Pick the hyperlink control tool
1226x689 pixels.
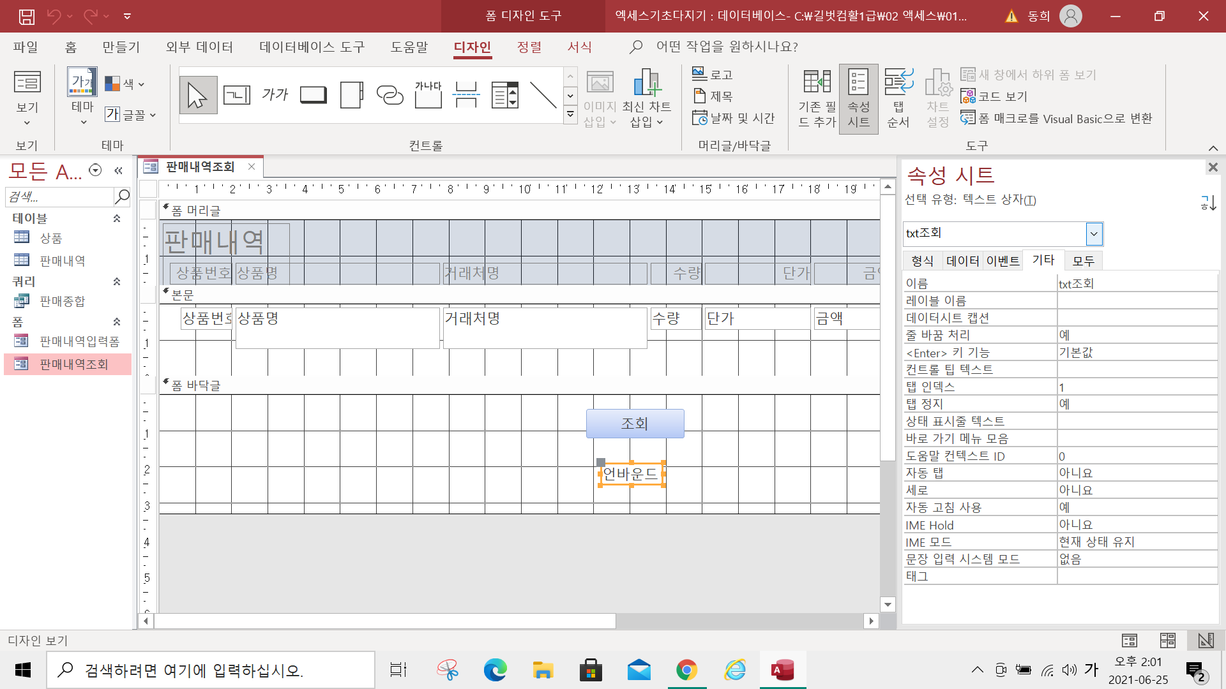pyautogui.click(x=390, y=96)
